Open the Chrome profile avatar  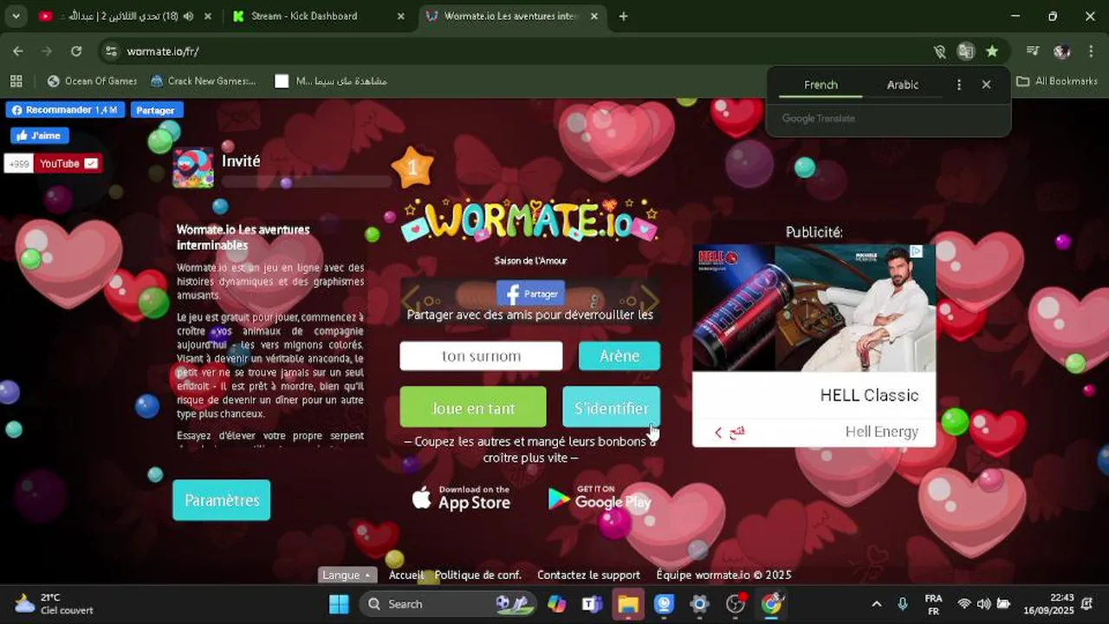tap(1061, 51)
